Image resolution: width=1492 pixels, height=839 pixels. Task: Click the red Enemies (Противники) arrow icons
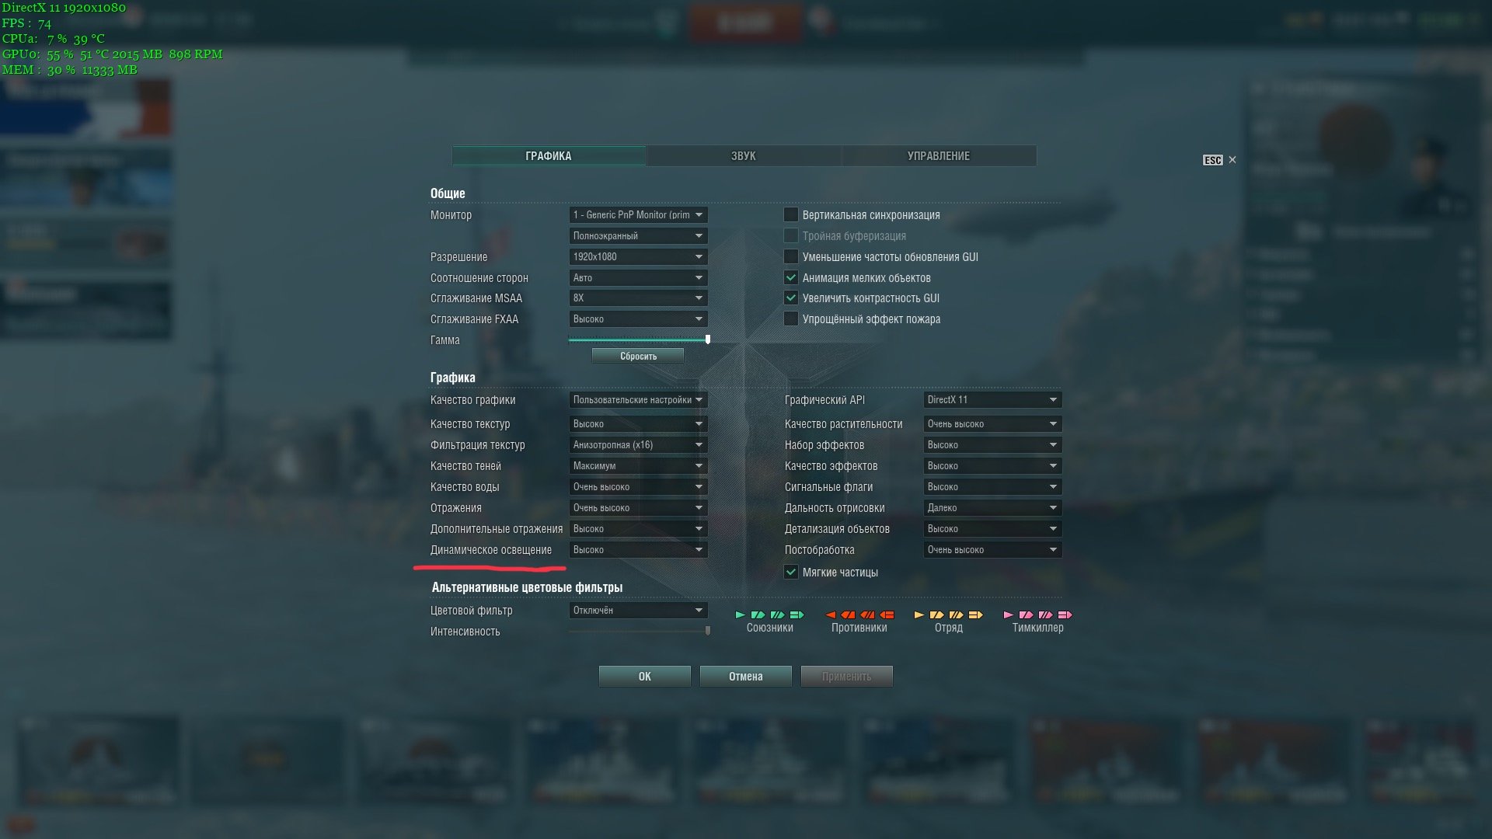pos(859,614)
